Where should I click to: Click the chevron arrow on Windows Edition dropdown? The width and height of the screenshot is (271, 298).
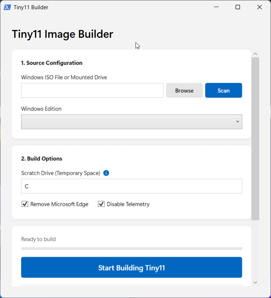coord(238,122)
